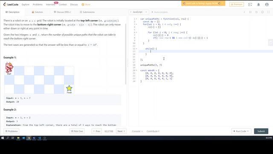Collapse the code fold at line 20
Image resolution: width=273 pixels, height=154 pixels.
[136, 70]
